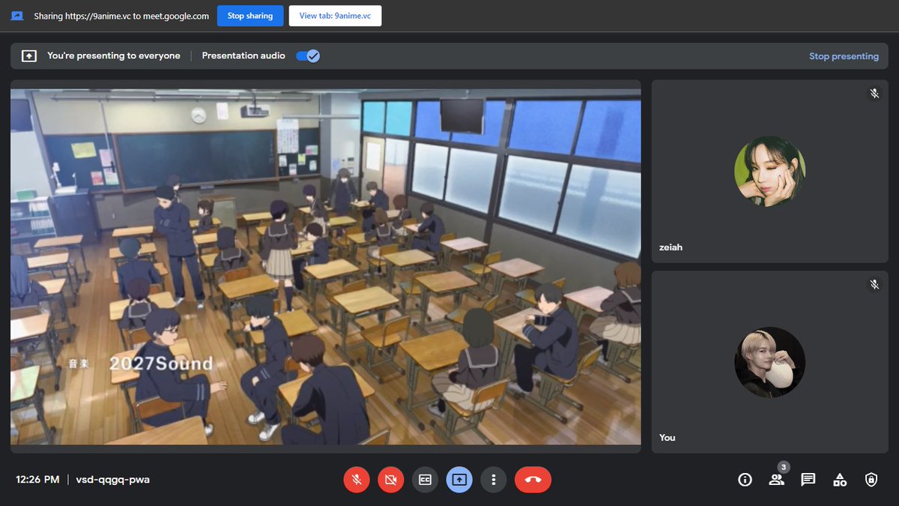The height and width of the screenshot is (506, 899).
Task: Click the sharing 9anime.vc to meet.google.com text
Action: (x=121, y=16)
